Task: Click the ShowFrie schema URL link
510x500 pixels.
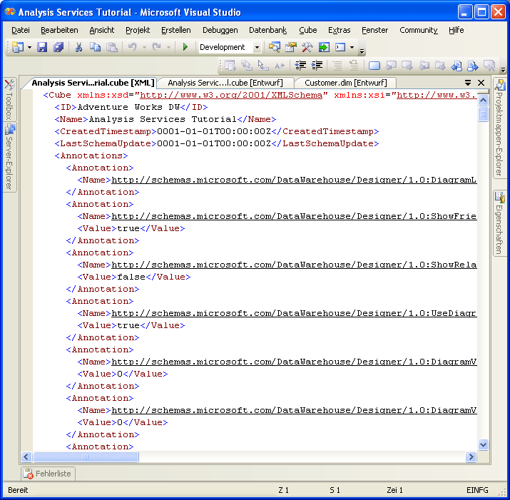Action: pyautogui.click(x=294, y=216)
